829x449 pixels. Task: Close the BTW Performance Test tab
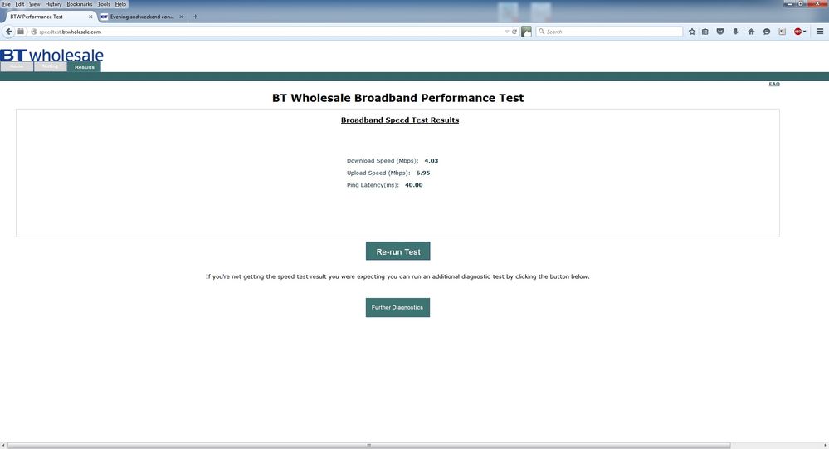pos(90,17)
